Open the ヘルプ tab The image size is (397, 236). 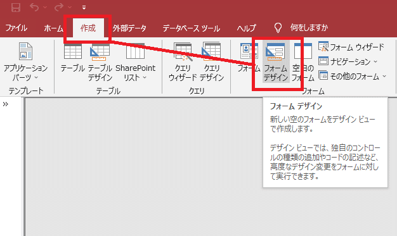click(x=246, y=28)
